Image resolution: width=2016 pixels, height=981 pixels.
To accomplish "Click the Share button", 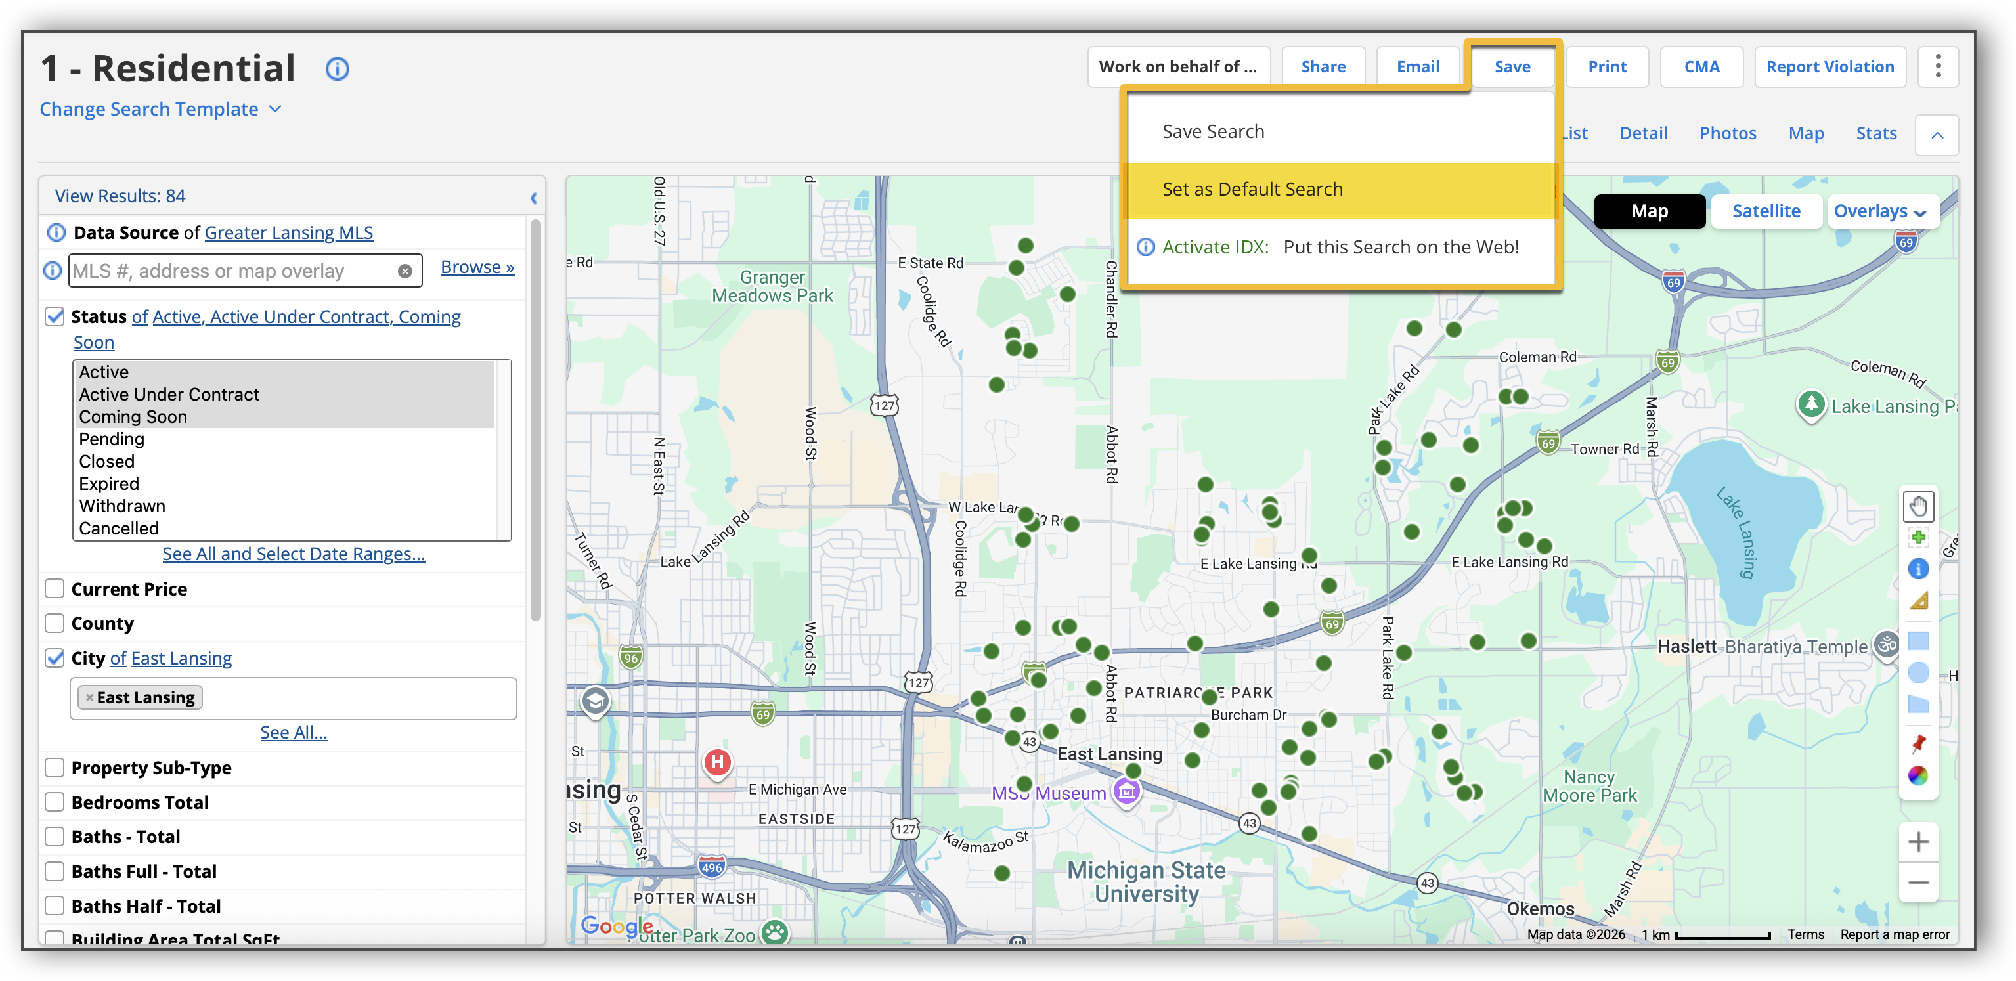I will tap(1323, 66).
